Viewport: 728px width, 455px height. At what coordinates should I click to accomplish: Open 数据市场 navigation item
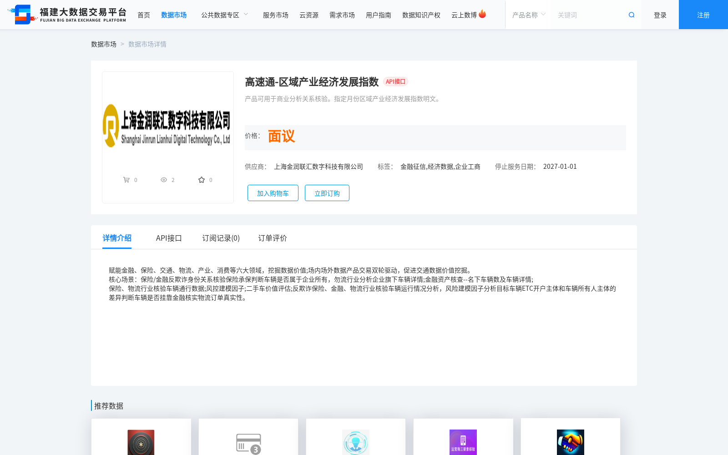pos(174,15)
